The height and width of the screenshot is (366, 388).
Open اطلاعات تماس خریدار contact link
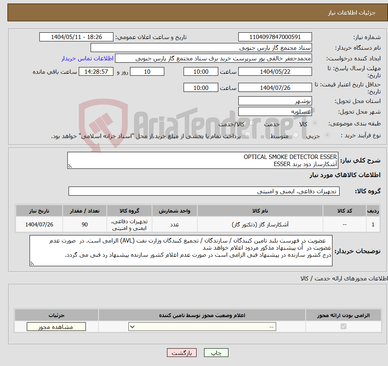tap(87, 58)
